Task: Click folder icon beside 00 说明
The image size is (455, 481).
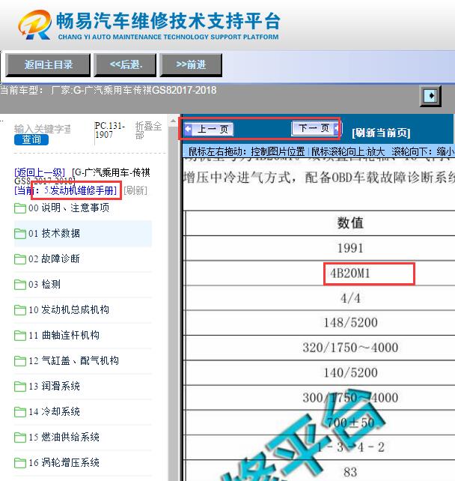Action: pyautogui.click(x=20, y=208)
